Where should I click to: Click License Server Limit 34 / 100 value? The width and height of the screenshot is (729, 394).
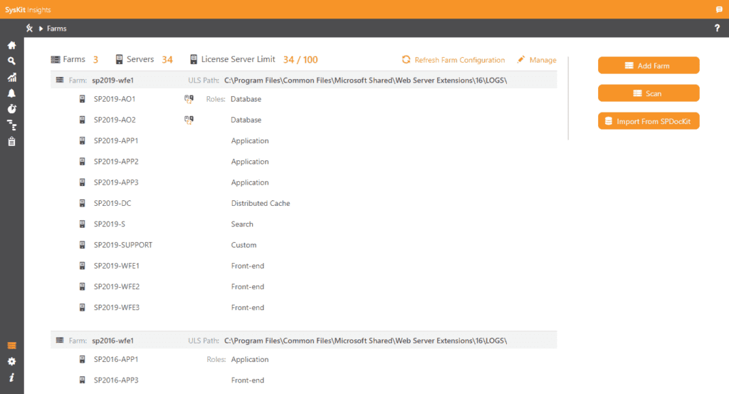pyautogui.click(x=300, y=60)
